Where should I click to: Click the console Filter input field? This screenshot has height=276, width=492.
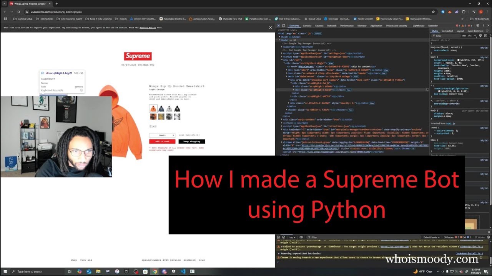coord(363,237)
